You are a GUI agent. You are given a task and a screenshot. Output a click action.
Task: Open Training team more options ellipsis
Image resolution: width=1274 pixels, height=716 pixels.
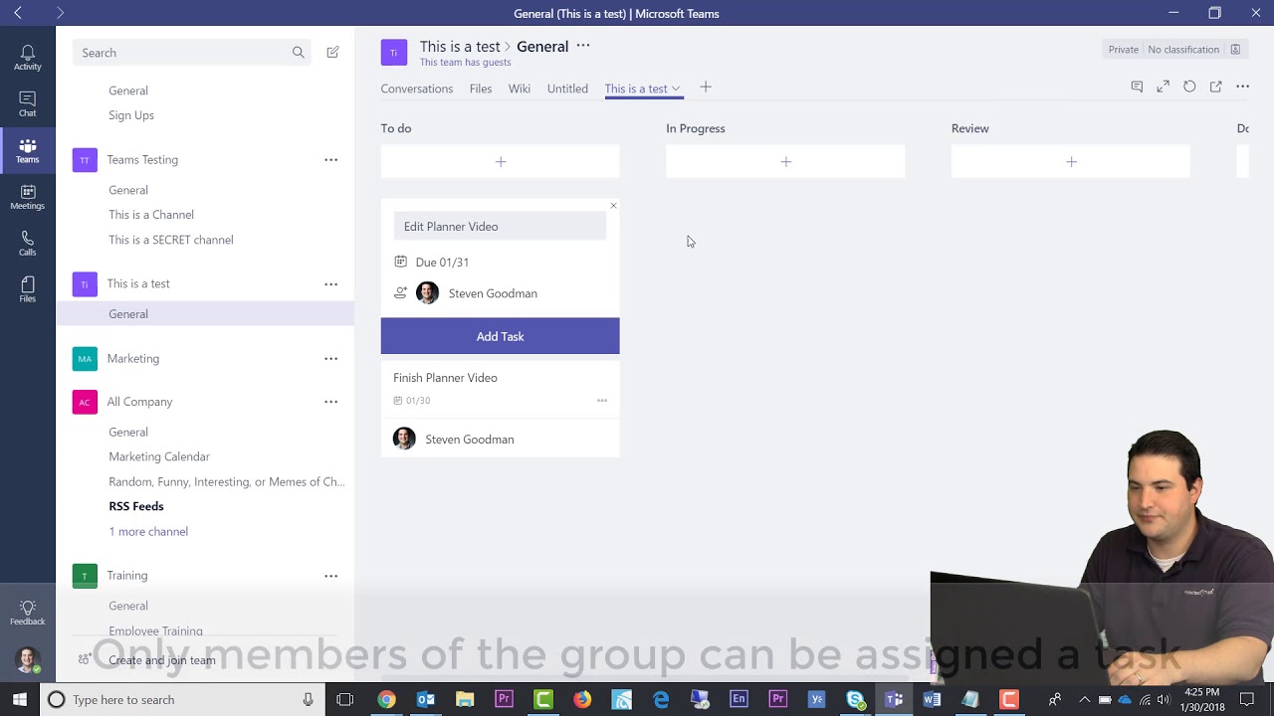coord(330,576)
